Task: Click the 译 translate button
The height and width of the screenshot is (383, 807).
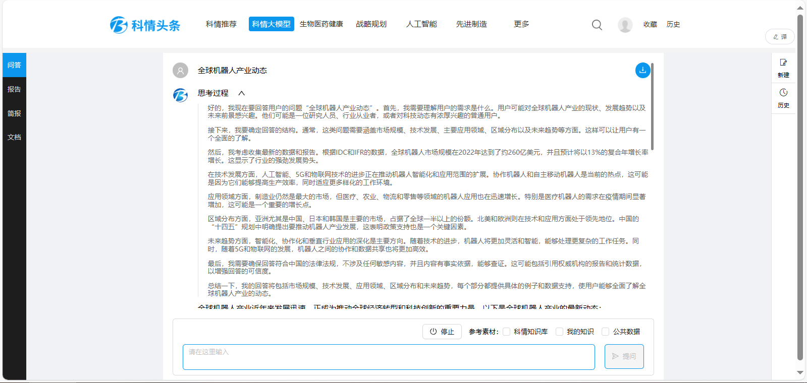Action: click(780, 37)
